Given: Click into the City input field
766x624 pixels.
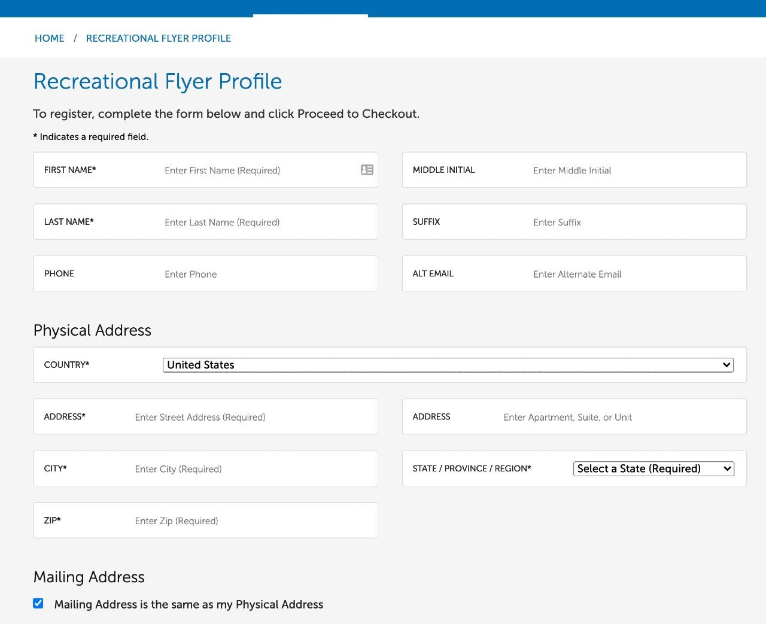Looking at the screenshot, I should [x=251, y=469].
